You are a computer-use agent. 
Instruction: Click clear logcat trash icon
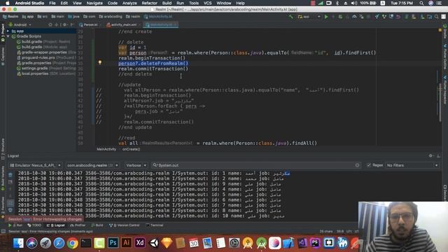point(10,174)
